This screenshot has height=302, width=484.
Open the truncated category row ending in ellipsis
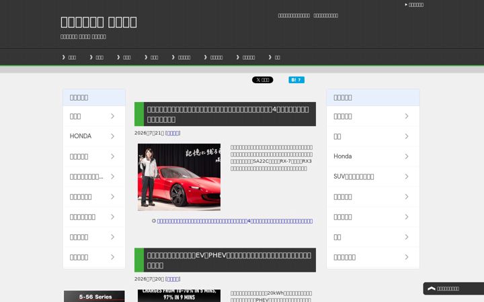coord(94,177)
